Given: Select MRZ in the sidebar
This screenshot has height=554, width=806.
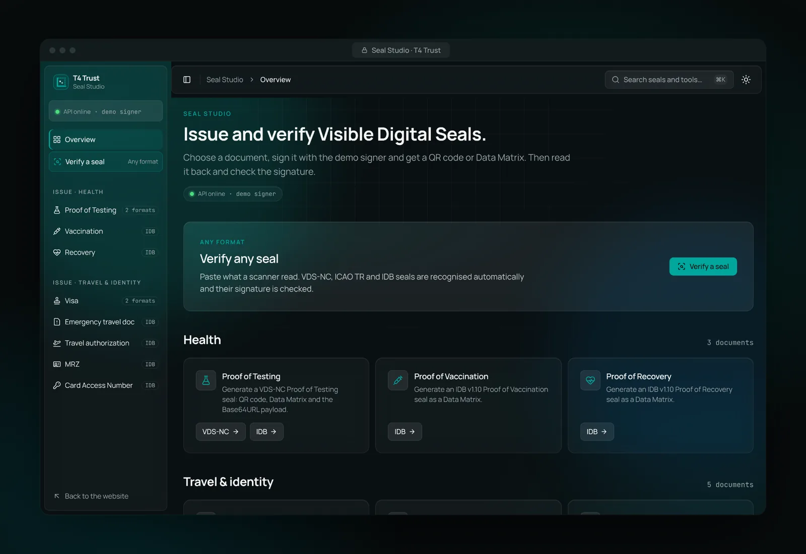Looking at the screenshot, I should click(106, 364).
